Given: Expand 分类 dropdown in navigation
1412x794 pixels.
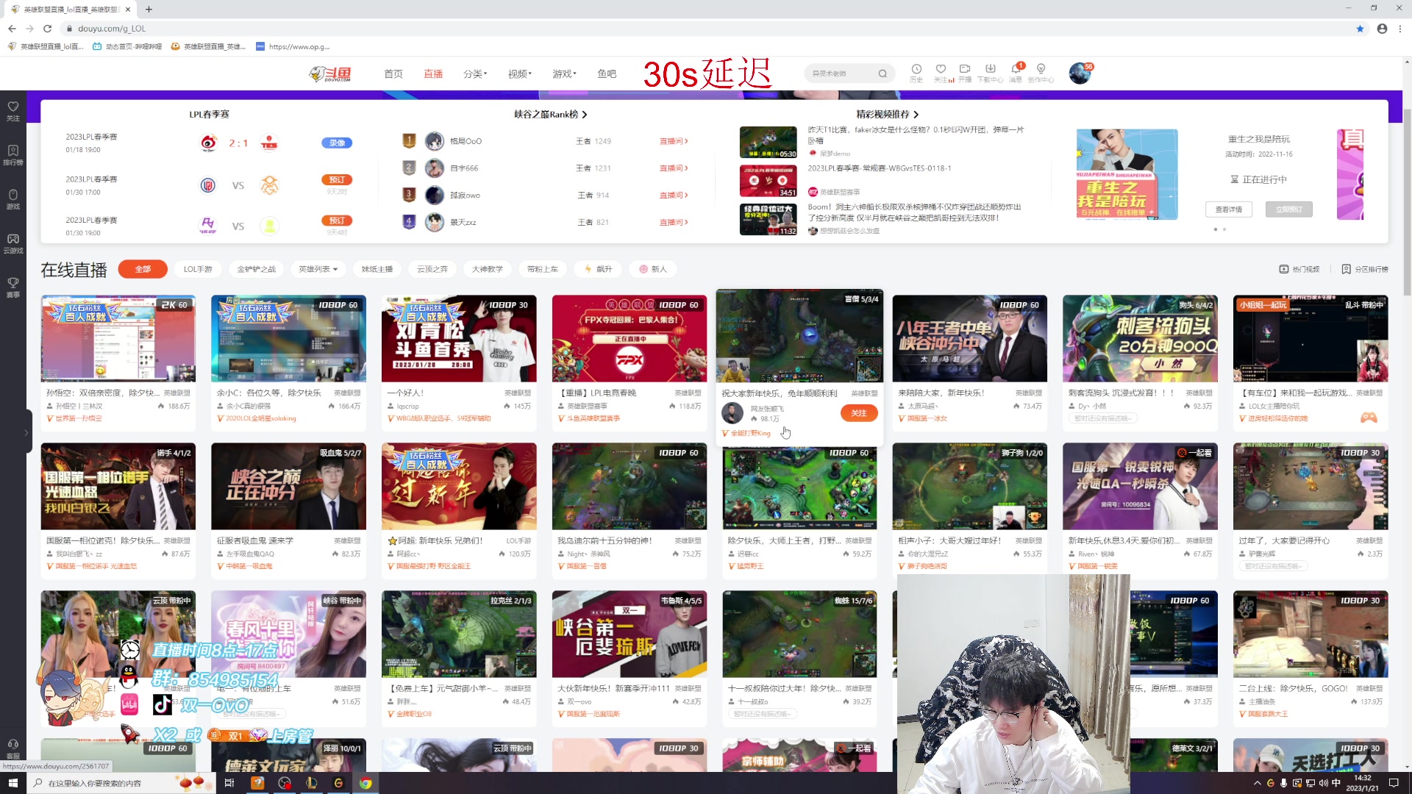Looking at the screenshot, I should 475,74.
